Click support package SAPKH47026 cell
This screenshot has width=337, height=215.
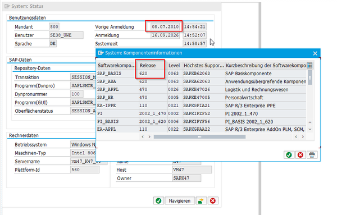pyautogui.click(x=204, y=90)
